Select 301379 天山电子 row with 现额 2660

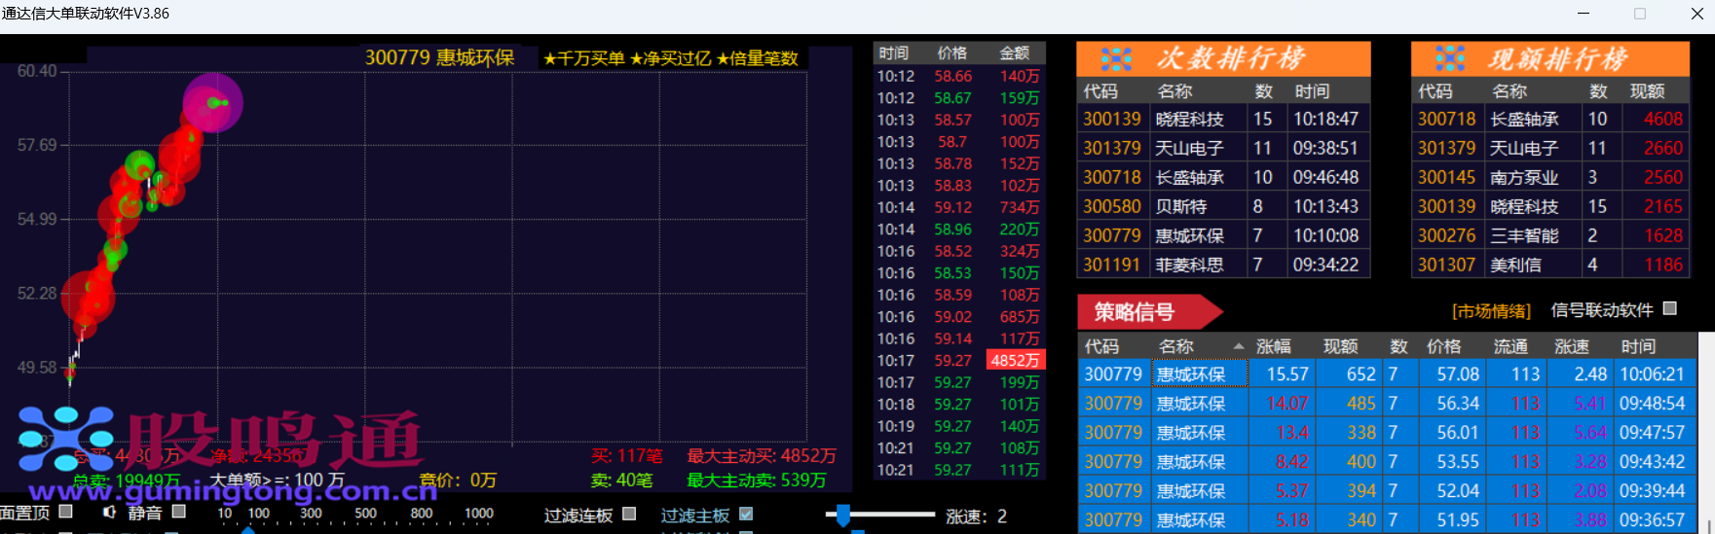(1550, 148)
